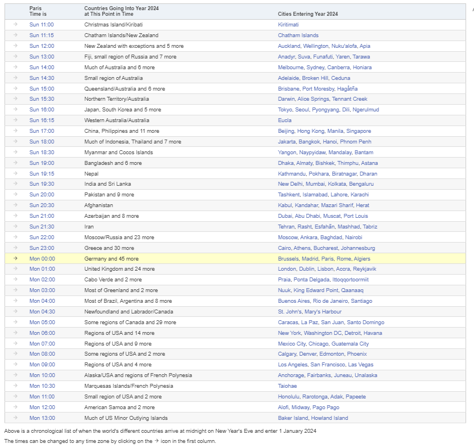
Task: Follow the Guatemala City link
Action: [350, 344]
